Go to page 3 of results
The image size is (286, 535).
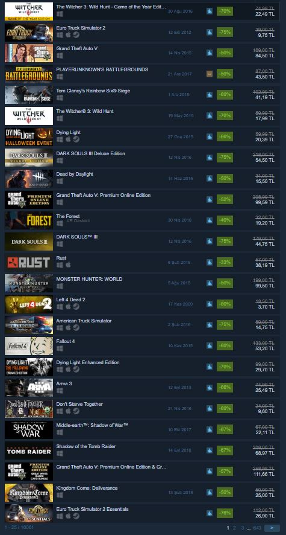243,528
